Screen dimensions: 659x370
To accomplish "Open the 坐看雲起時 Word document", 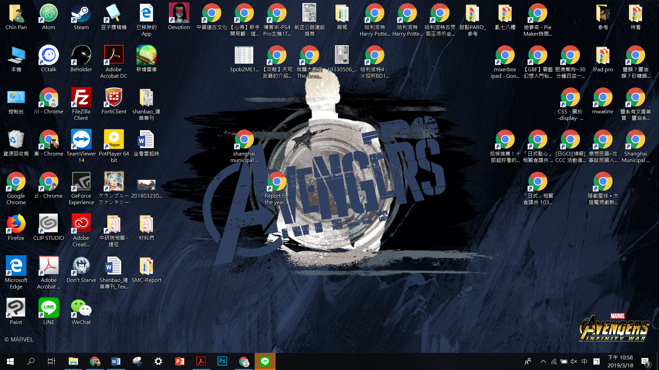I will pos(146,144).
